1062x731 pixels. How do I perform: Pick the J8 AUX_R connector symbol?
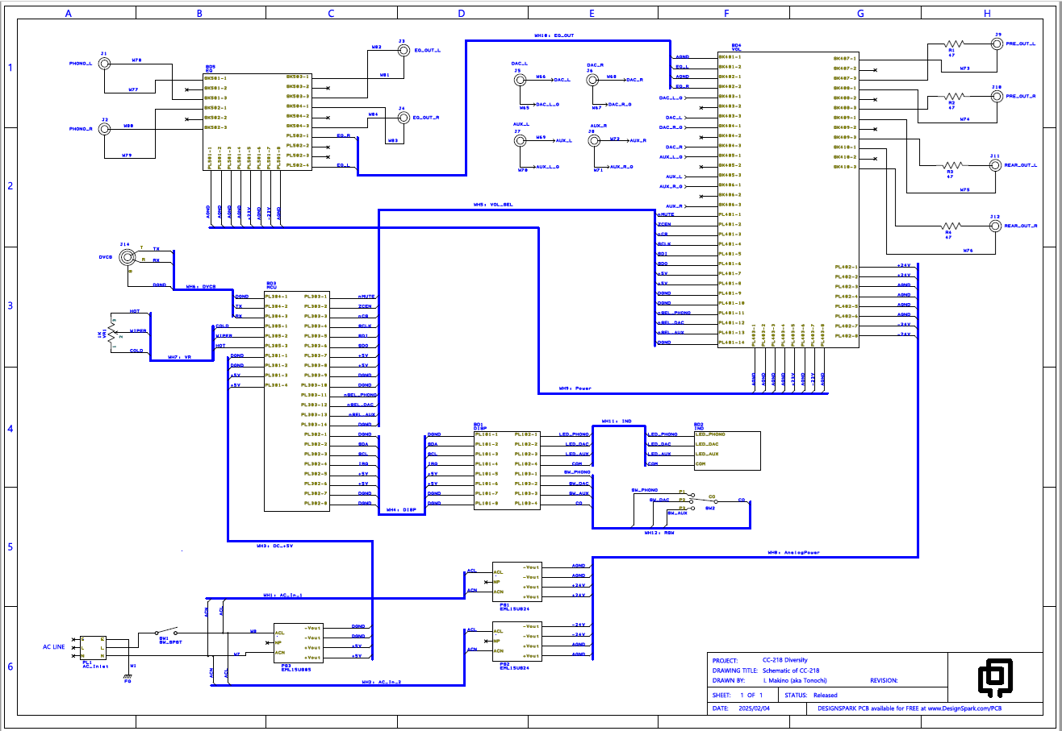tap(594, 140)
